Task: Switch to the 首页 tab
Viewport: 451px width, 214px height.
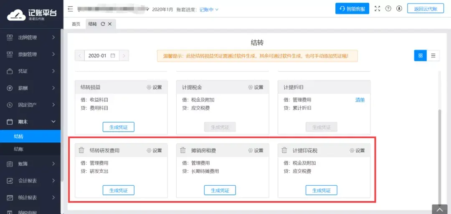Action: click(76, 24)
